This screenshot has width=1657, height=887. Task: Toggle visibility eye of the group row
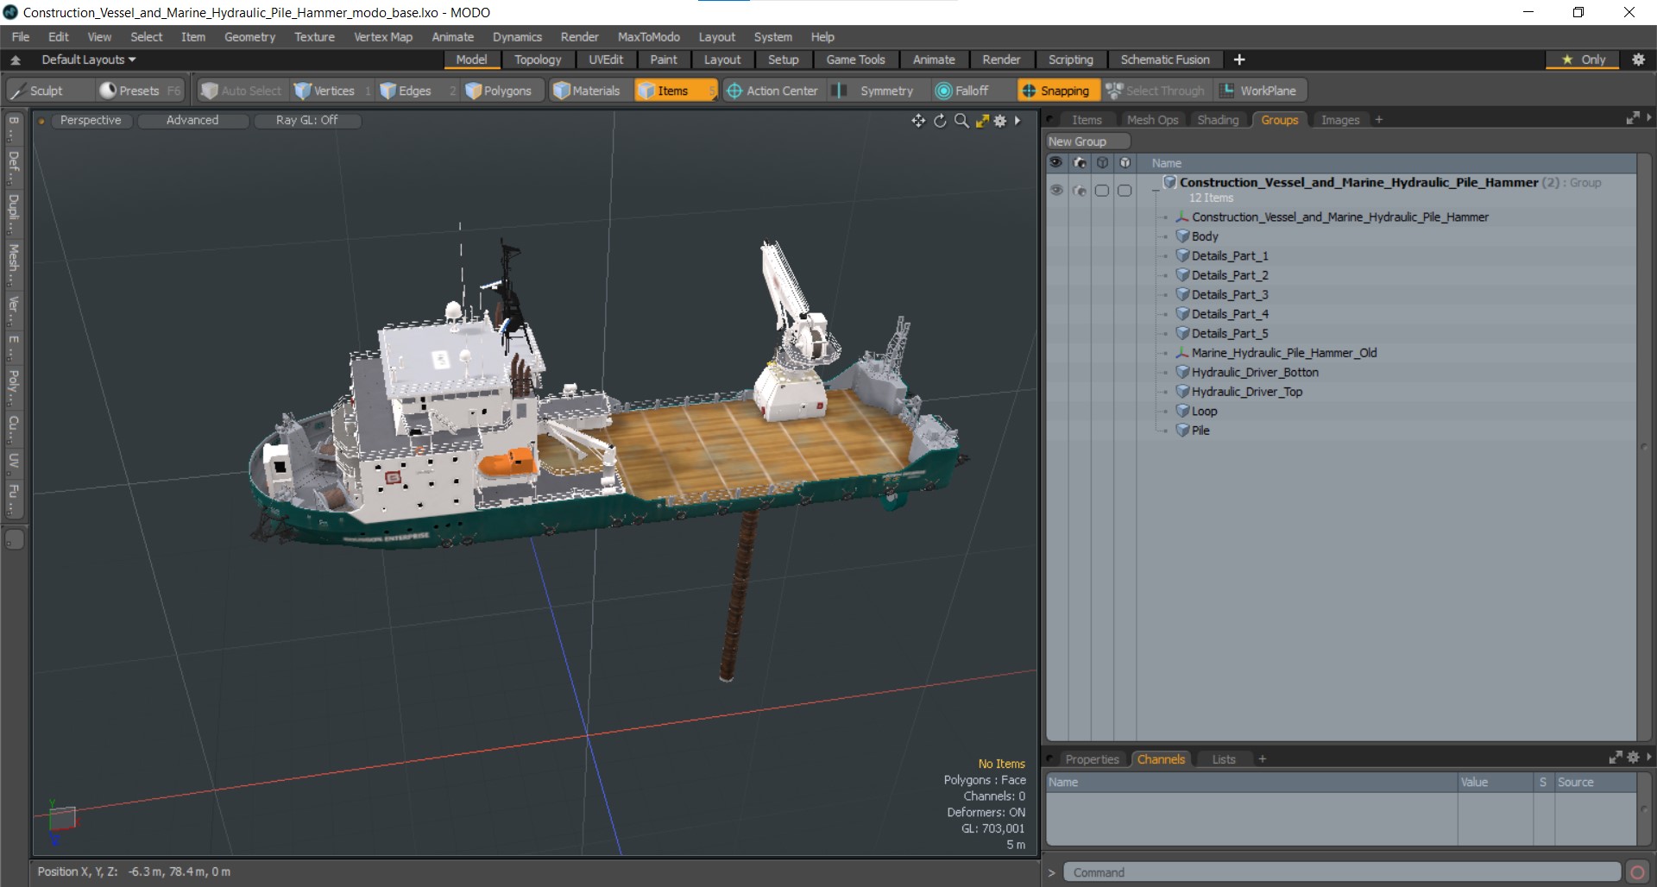[1056, 190]
